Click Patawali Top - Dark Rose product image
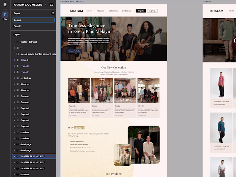 point(221,83)
